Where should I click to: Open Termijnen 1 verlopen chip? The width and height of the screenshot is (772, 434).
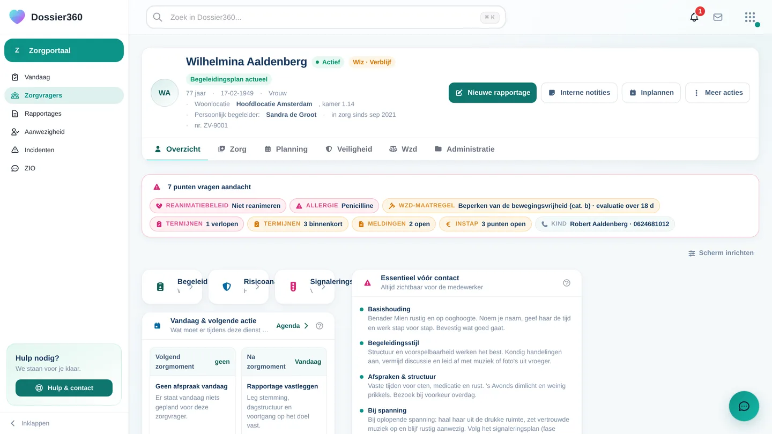coord(197,224)
